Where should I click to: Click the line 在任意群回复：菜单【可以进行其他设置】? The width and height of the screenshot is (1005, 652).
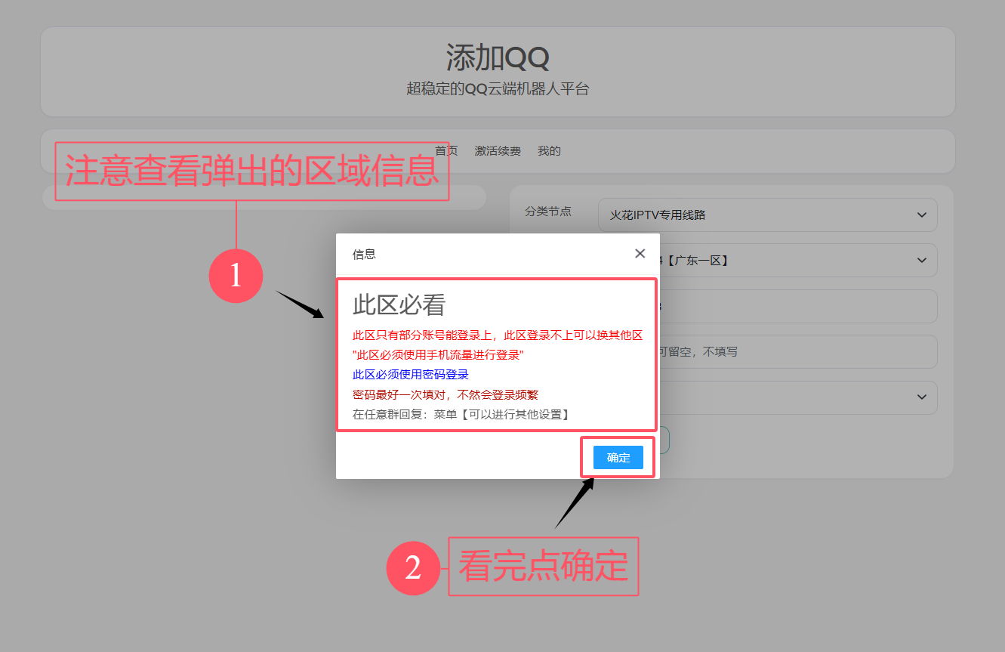461,414
